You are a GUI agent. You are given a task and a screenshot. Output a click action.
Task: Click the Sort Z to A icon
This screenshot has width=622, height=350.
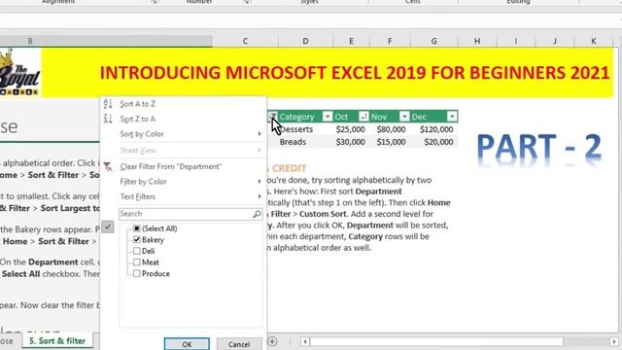108,119
